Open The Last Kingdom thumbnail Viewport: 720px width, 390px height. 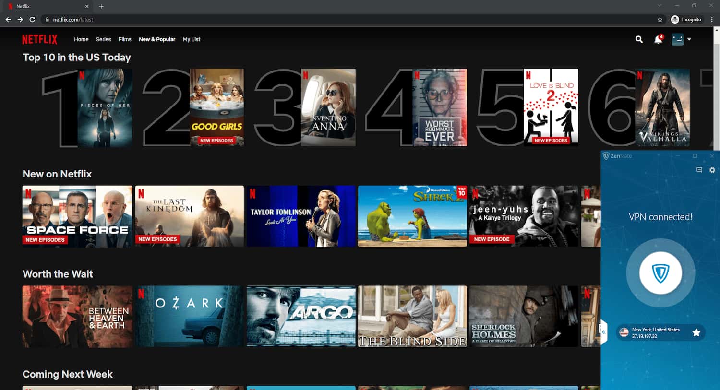[x=190, y=216]
